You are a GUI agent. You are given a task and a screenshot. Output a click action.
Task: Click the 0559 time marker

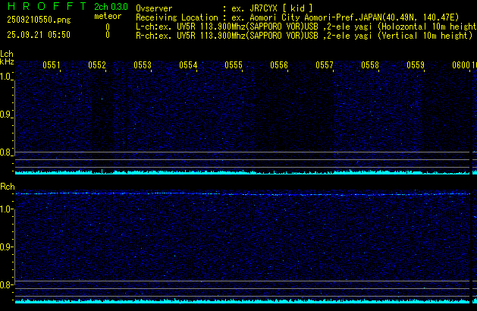(x=416, y=66)
